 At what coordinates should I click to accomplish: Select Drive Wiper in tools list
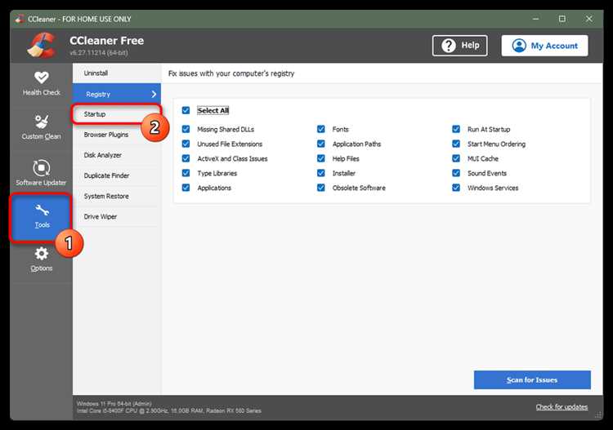101,216
